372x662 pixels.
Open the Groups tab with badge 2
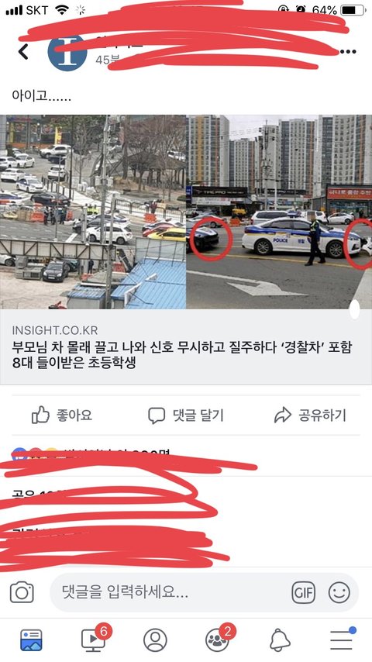219,639
